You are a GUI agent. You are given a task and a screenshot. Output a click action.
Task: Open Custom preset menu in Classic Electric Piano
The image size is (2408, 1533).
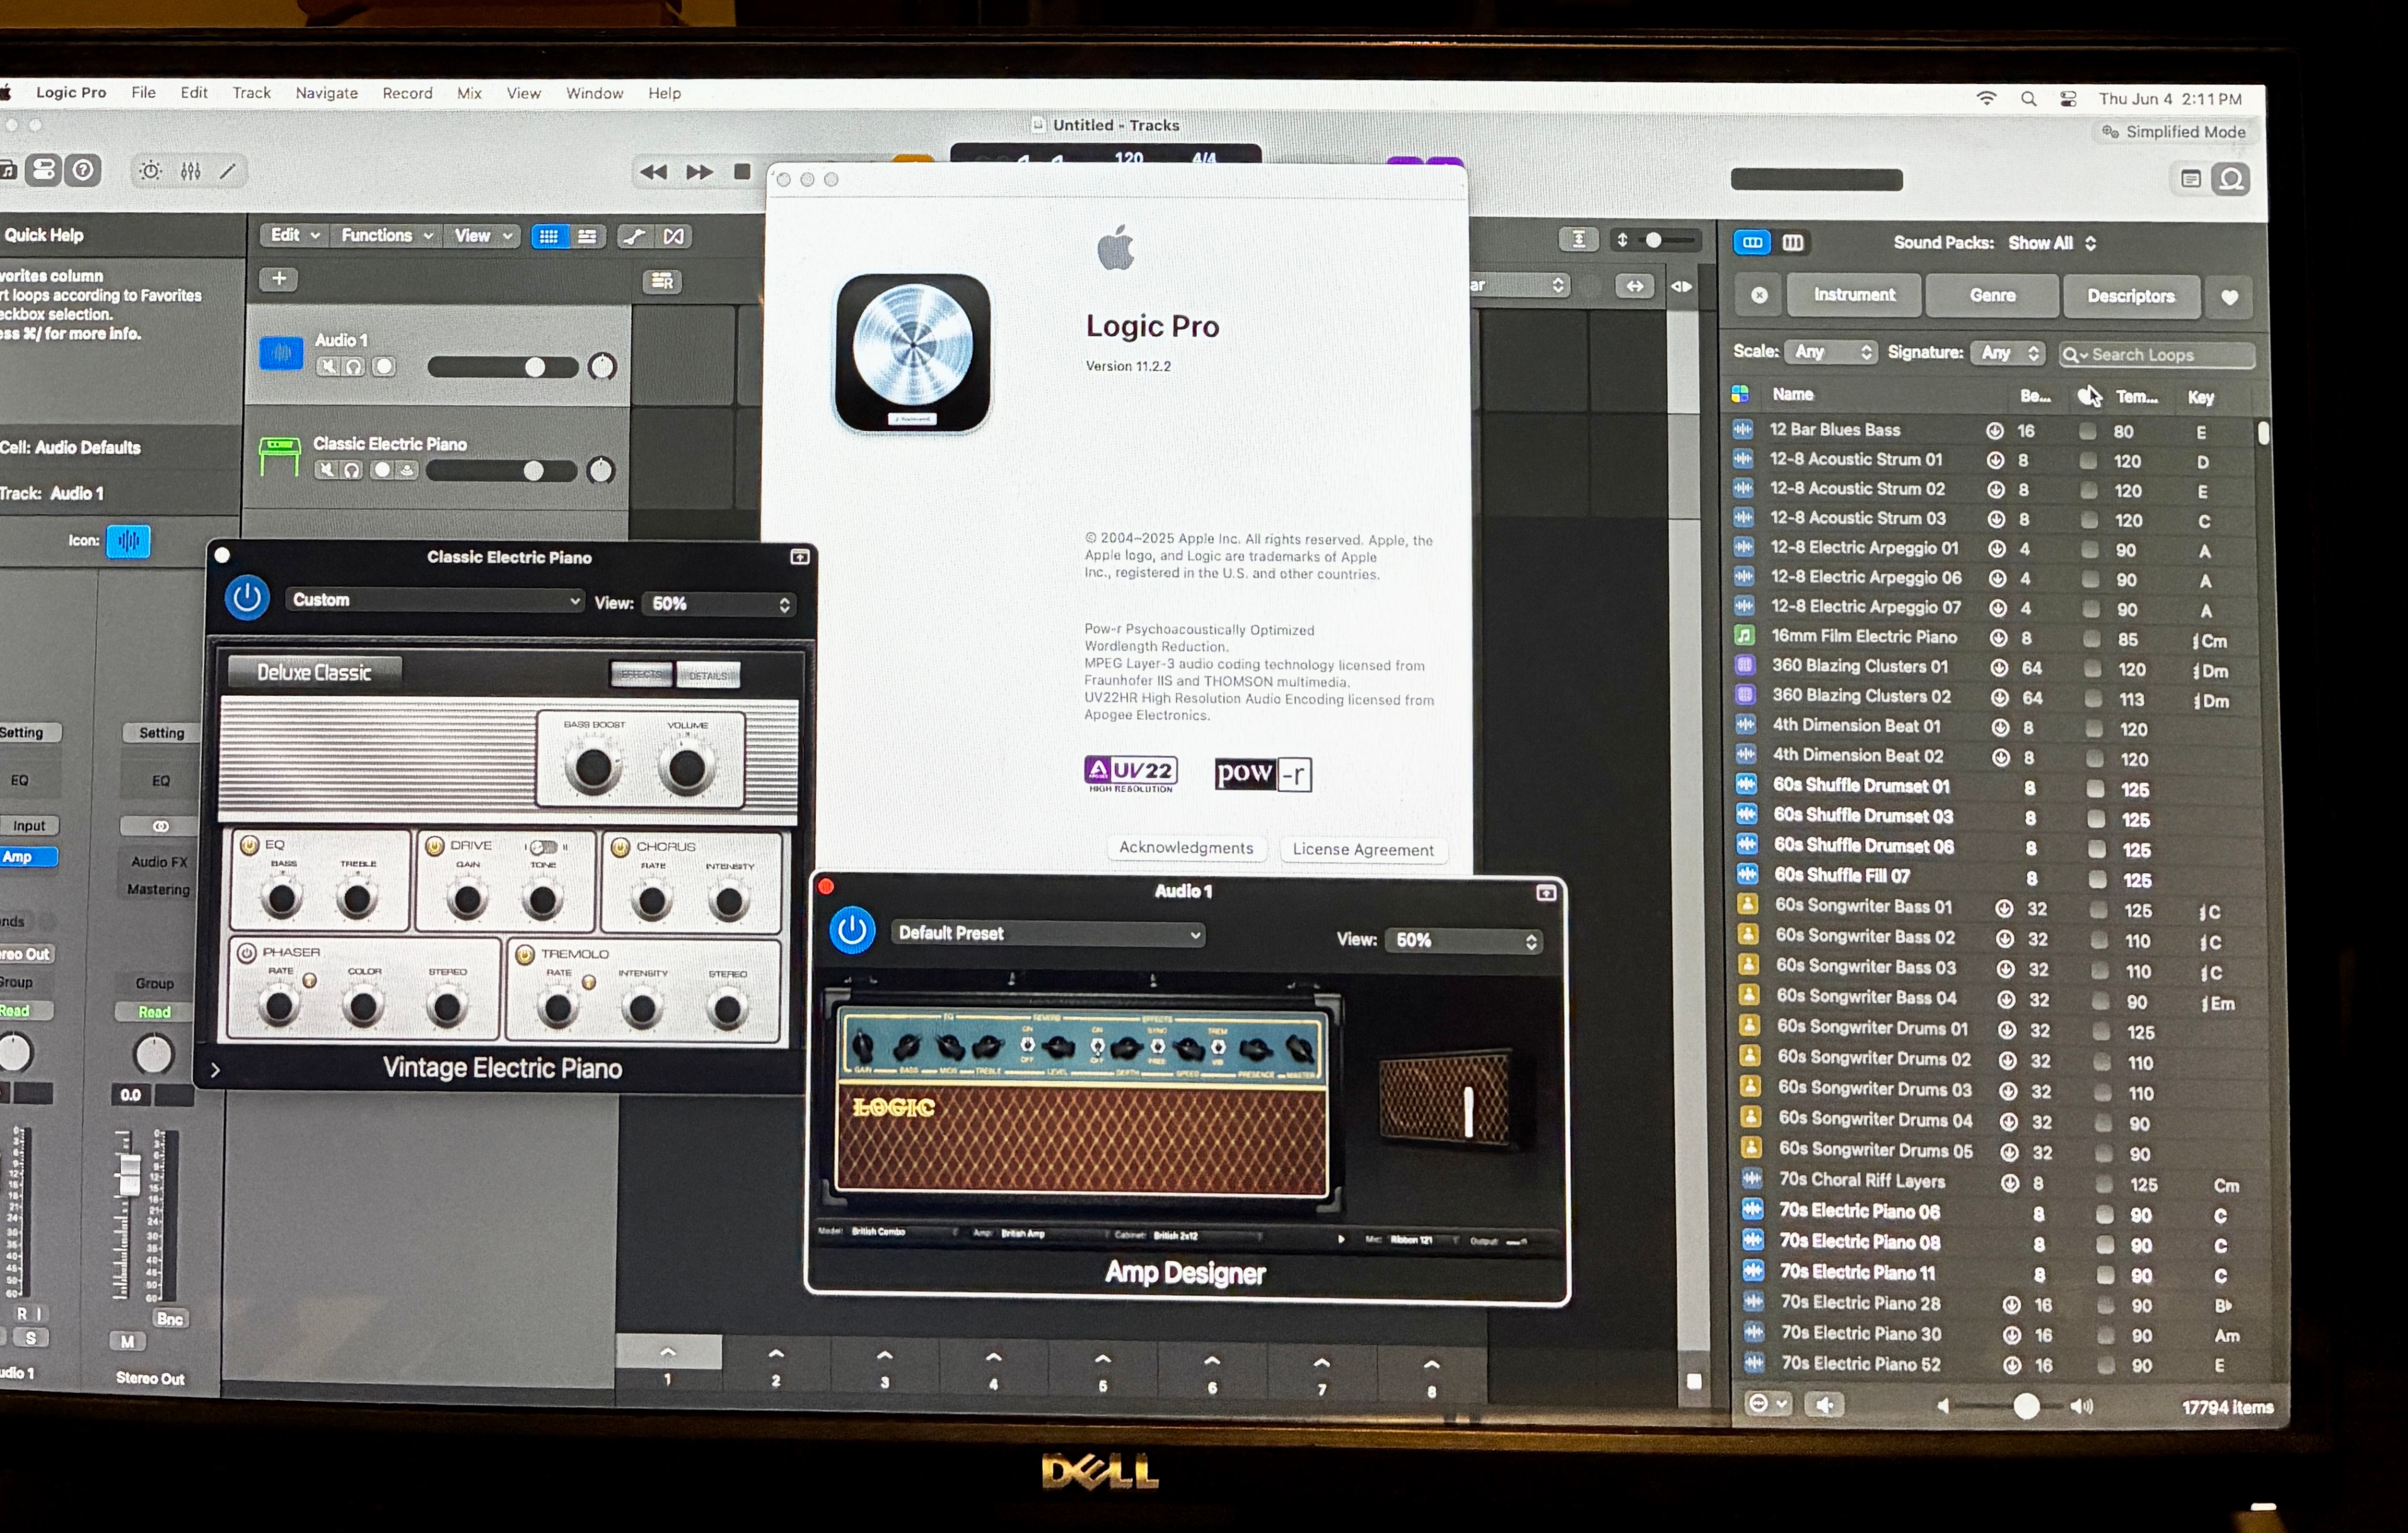[435, 601]
